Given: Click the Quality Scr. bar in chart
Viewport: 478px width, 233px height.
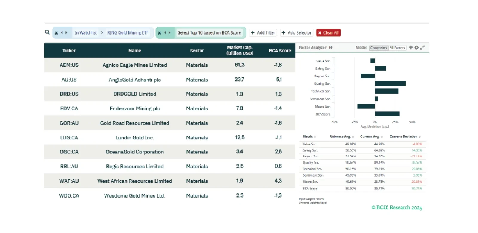Looking at the screenshot, I should [390, 83].
